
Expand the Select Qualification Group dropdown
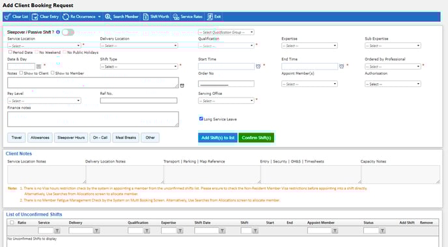pos(227,32)
